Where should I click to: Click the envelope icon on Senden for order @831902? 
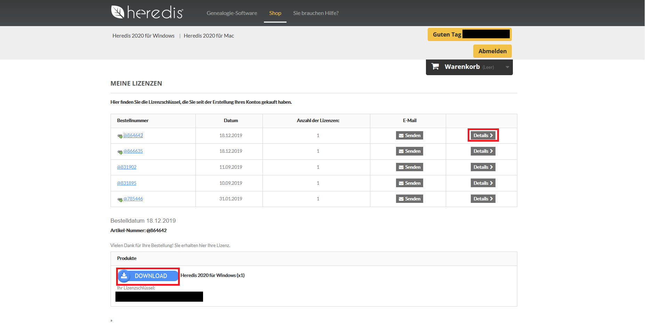click(x=402, y=167)
